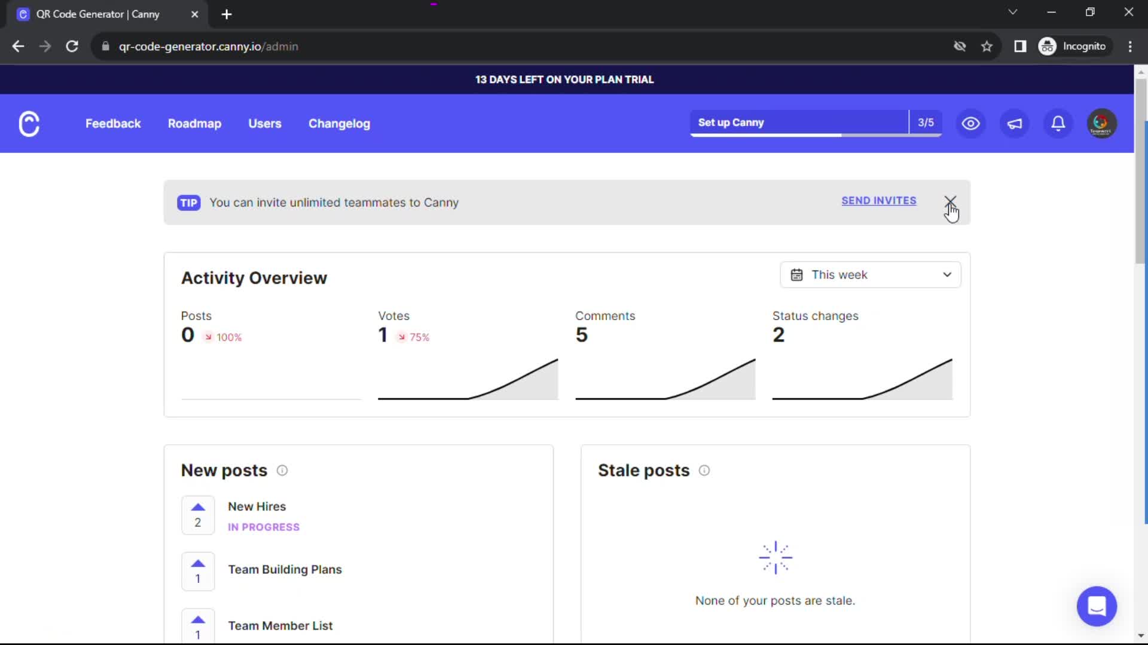Click the calendar icon in Activity Overview
The width and height of the screenshot is (1148, 645).
(797, 275)
